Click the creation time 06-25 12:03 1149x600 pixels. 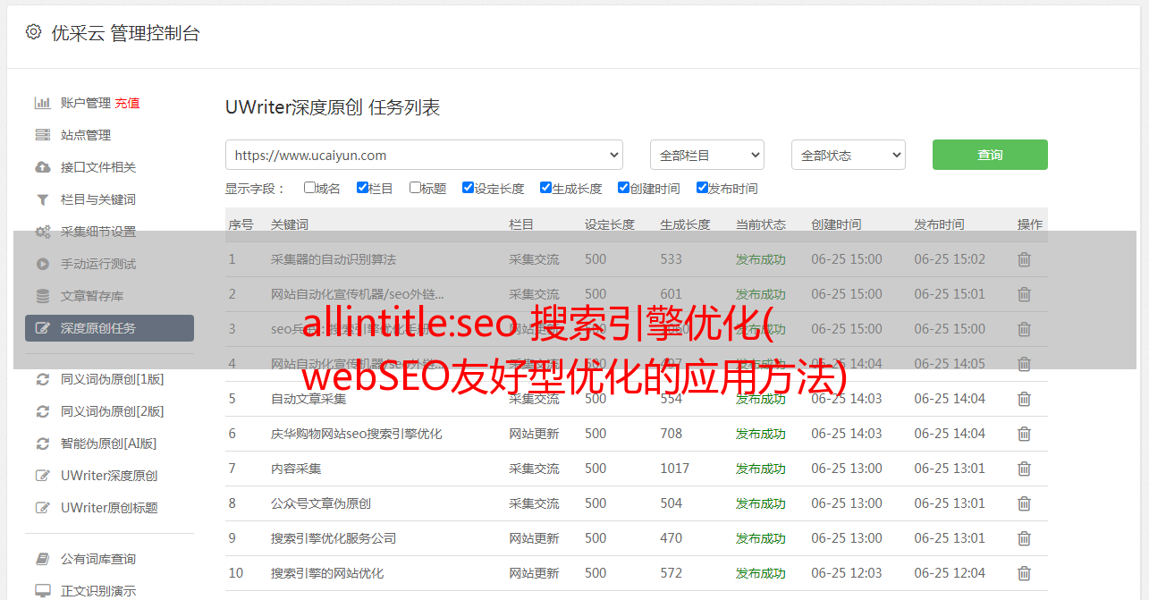point(847,573)
